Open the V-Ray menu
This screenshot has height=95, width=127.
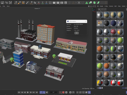coord(106,6)
